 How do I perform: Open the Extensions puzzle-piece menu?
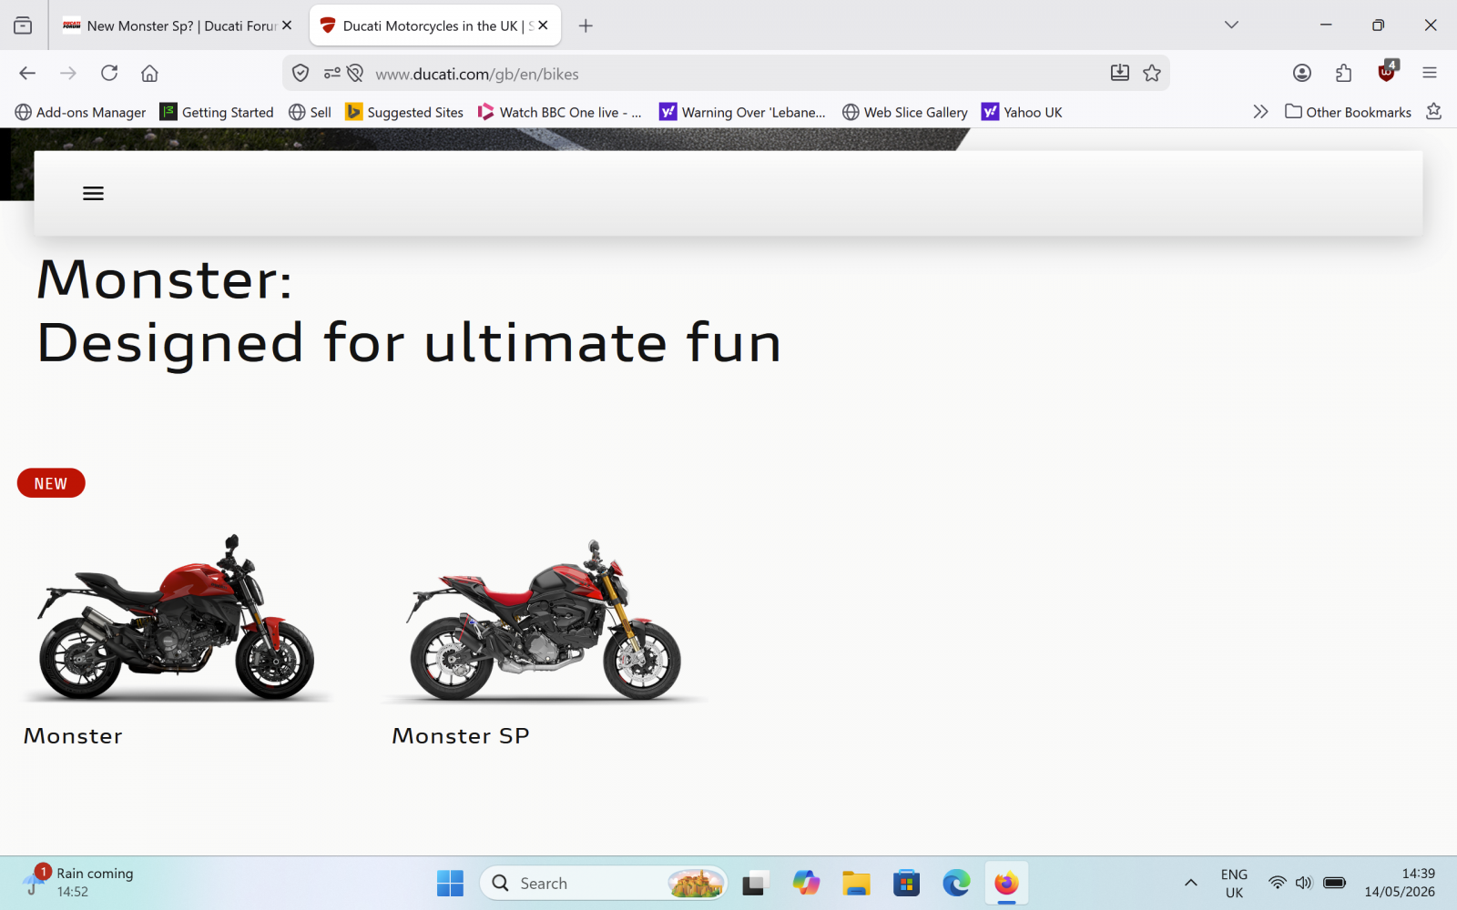click(x=1344, y=73)
